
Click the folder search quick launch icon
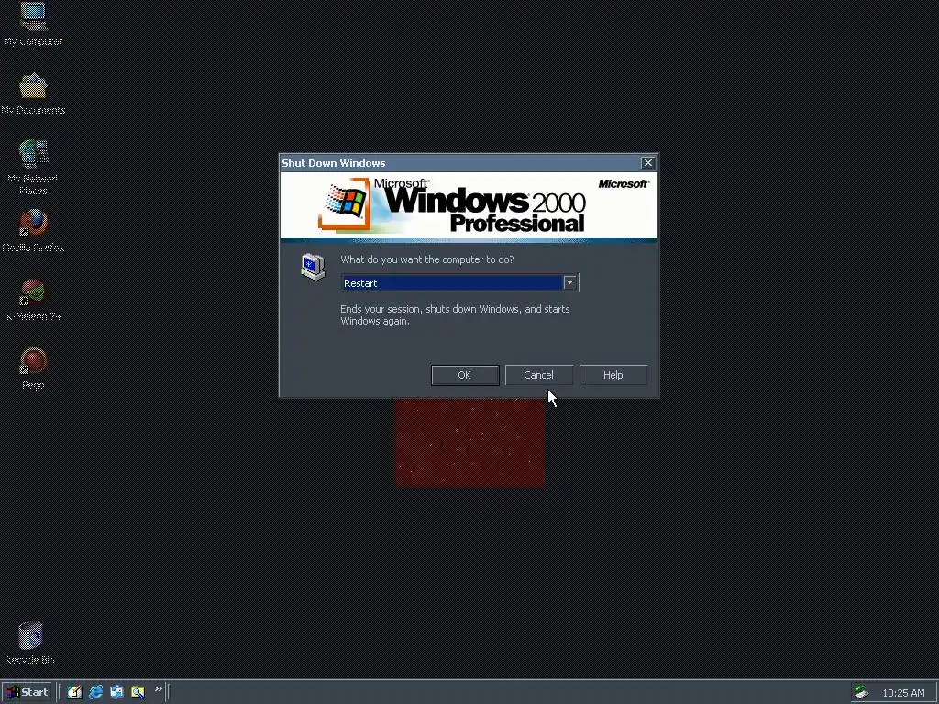point(138,692)
